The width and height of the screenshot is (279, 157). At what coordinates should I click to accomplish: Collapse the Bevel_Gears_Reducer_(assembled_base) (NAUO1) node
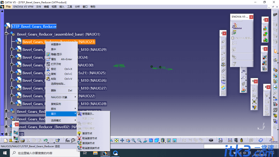6,34
